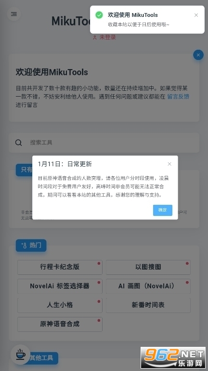Open AI 画图（NovelAi）tool
This screenshot has height=371, width=208.
point(148,286)
